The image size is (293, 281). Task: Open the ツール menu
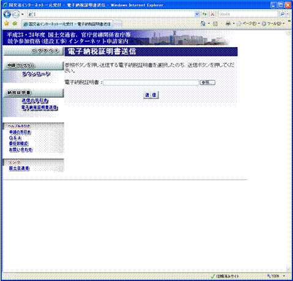point(273,24)
